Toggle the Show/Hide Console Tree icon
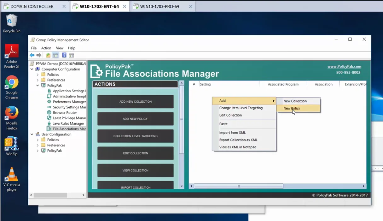The width and height of the screenshot is (383, 221). pyautogui.click(x=55, y=55)
